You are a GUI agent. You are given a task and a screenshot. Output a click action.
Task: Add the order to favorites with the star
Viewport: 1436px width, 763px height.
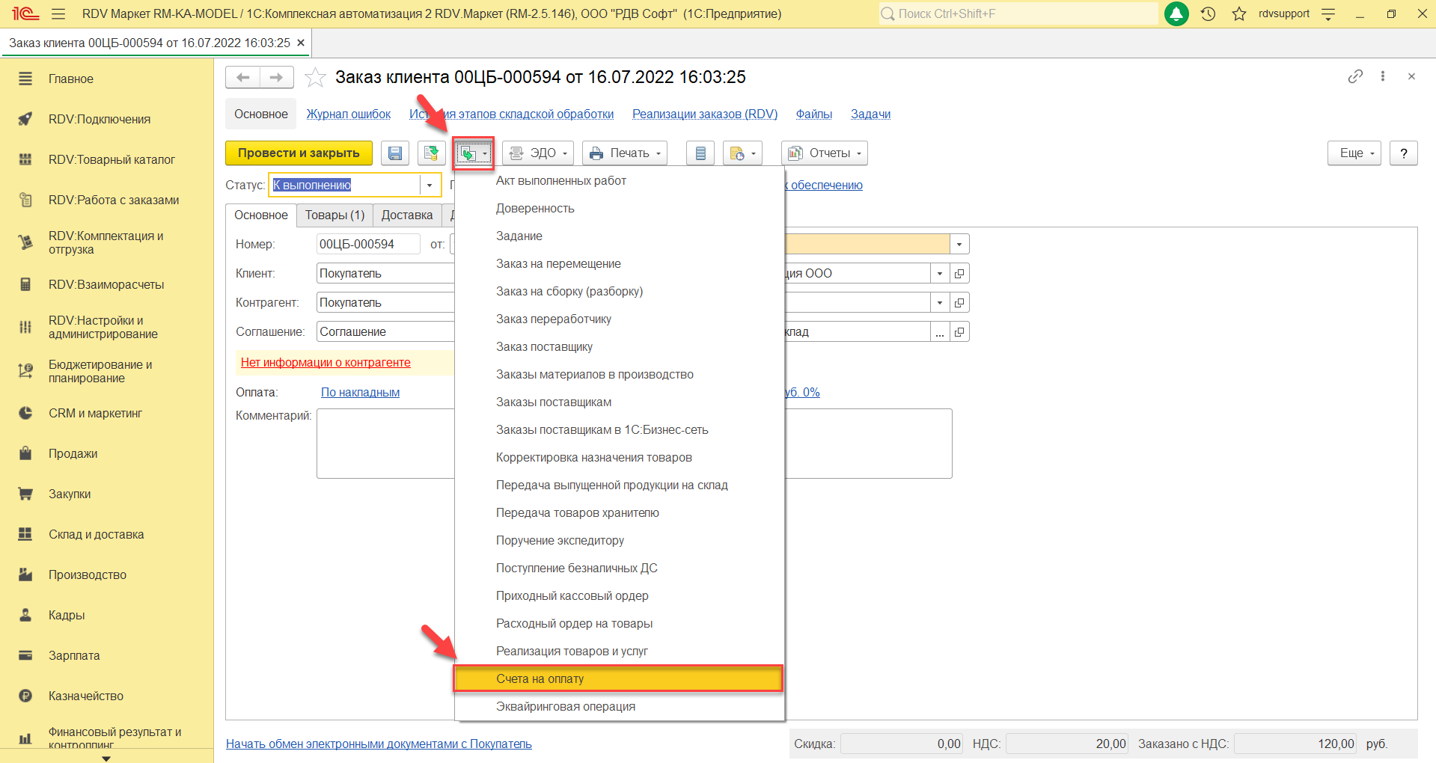point(315,77)
